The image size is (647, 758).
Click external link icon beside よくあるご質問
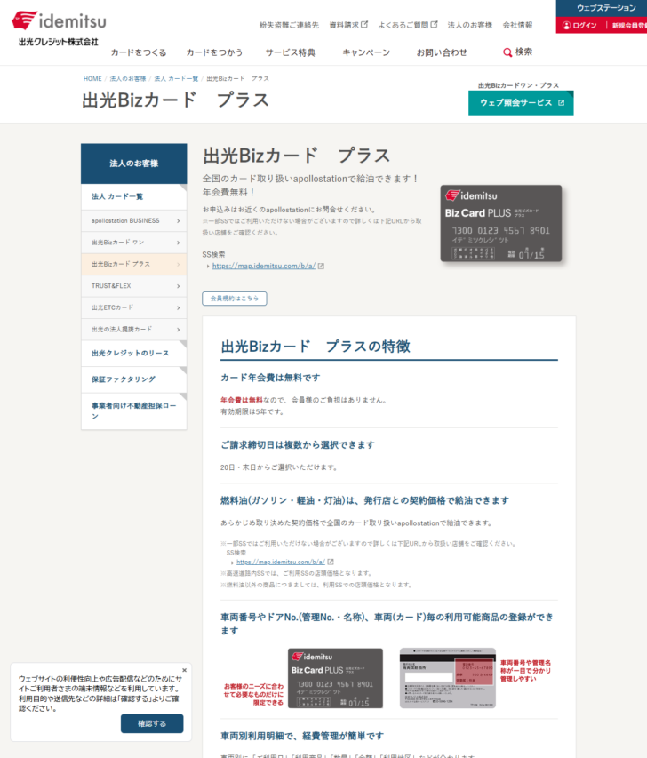435,24
